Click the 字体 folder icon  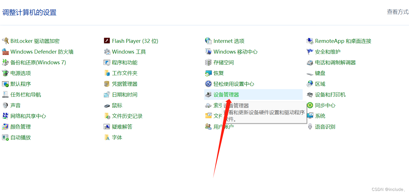click(107, 137)
